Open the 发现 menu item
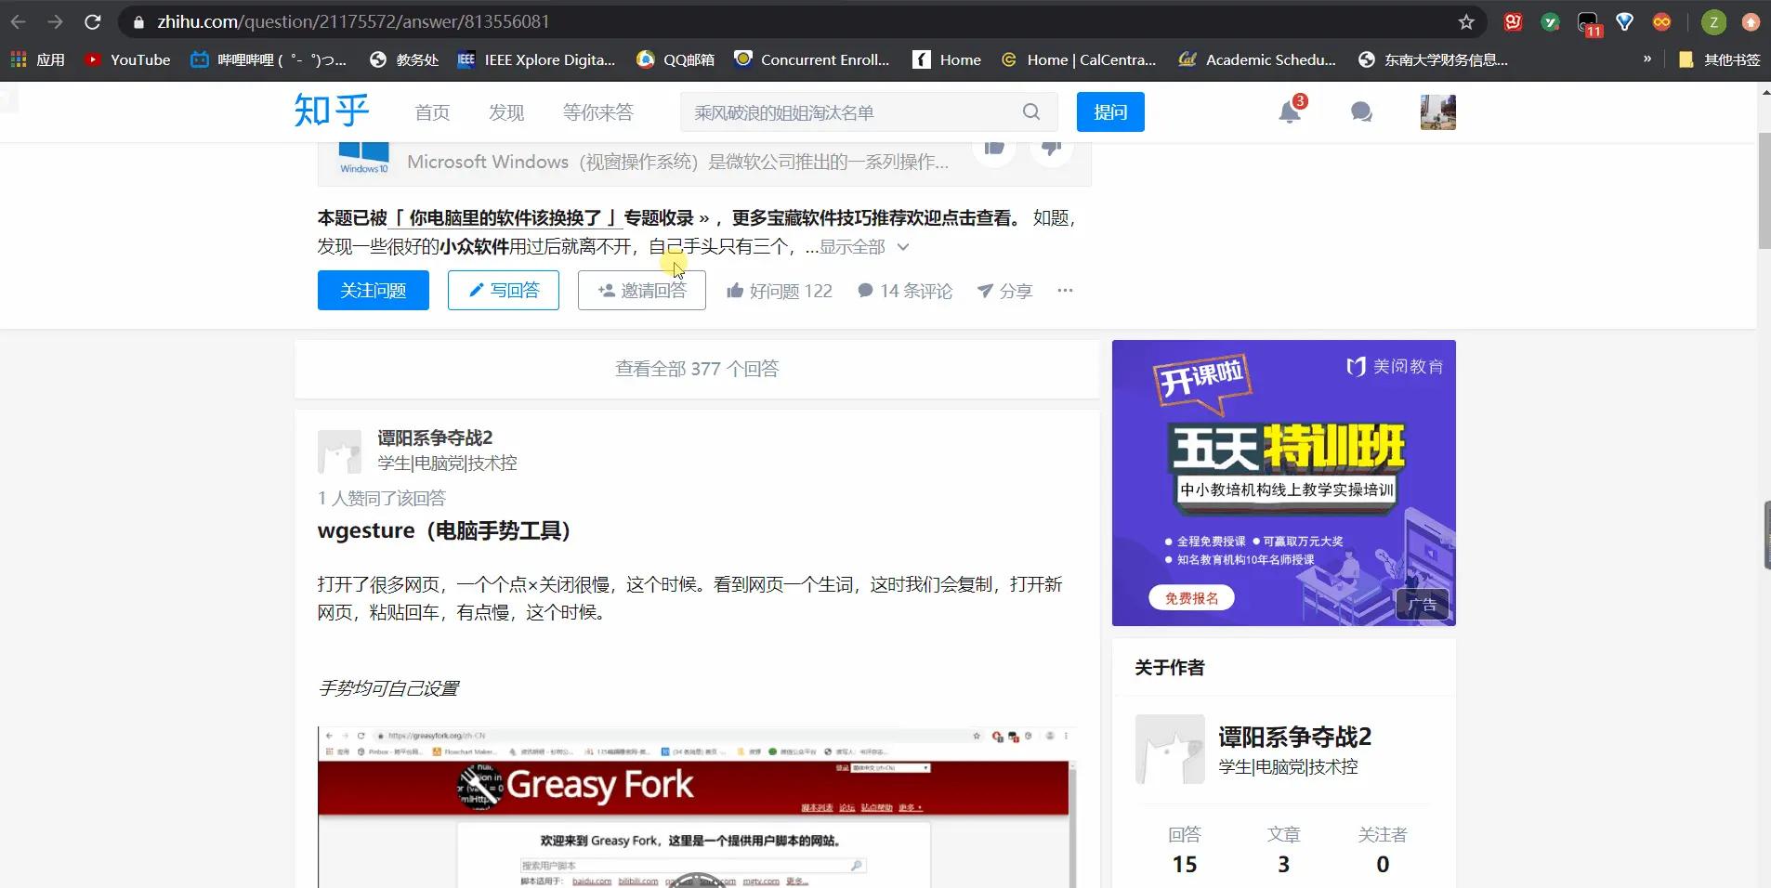1771x888 pixels. pos(505,111)
